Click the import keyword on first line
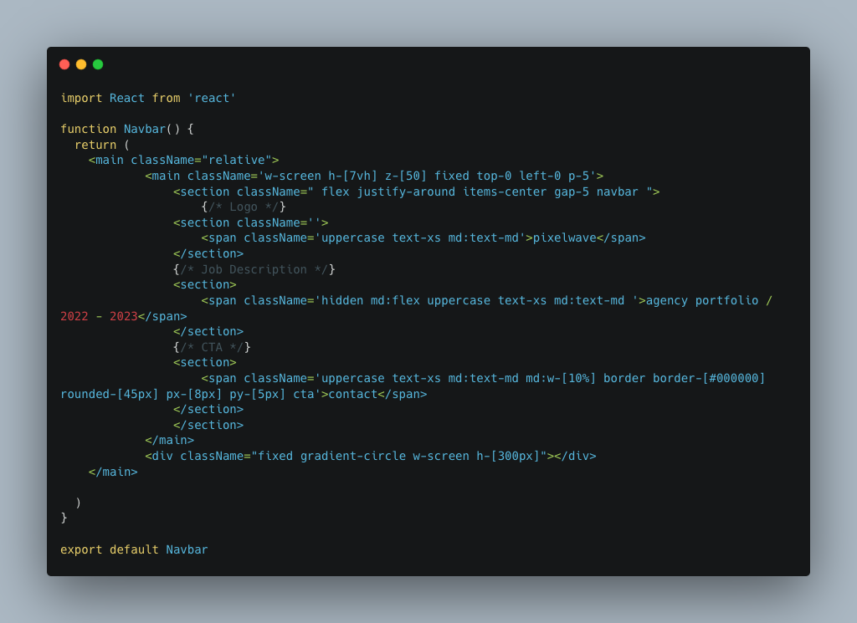Image resolution: width=857 pixels, height=623 pixels. tap(81, 98)
